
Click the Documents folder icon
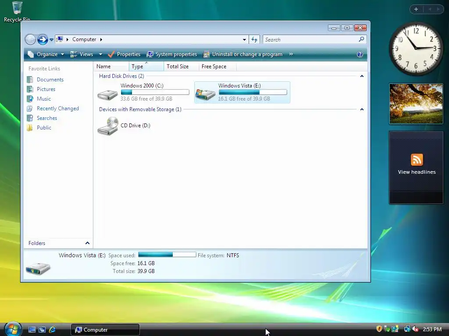(x=30, y=80)
